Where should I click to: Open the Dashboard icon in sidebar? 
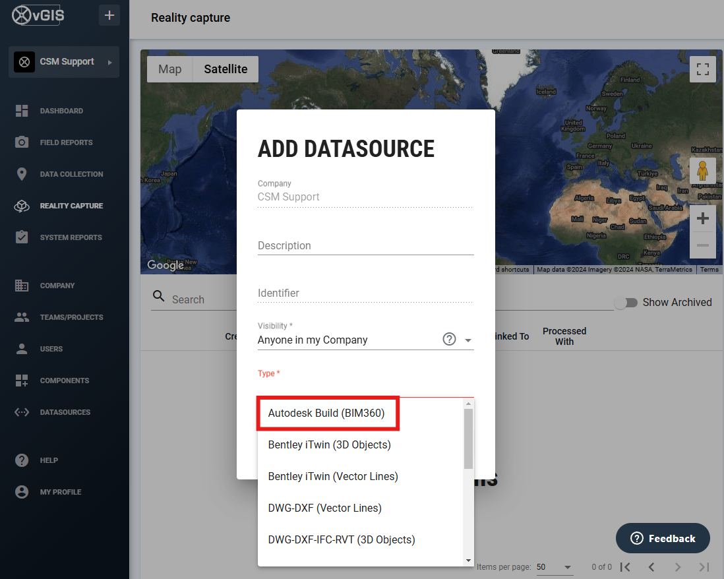point(22,111)
